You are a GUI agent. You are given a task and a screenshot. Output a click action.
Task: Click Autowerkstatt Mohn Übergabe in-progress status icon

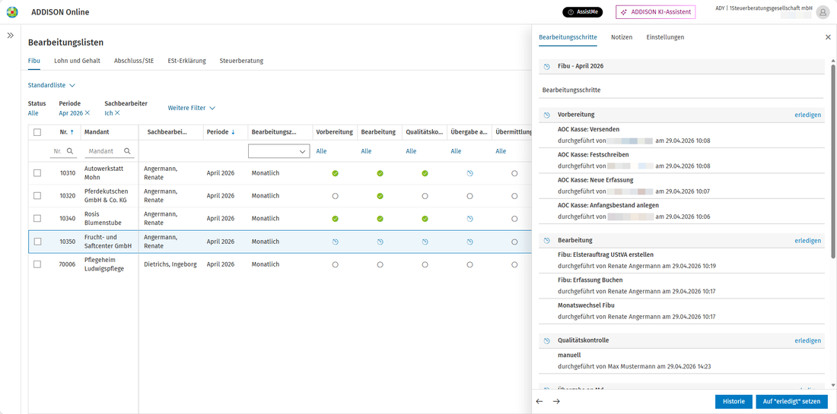[x=469, y=173]
